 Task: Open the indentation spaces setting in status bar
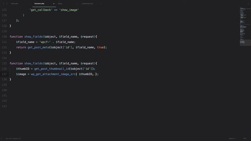(232, 138)
